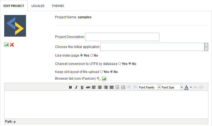Click the Project Description input field
Viewport: 212px width, 126px height.
pyautogui.click(x=122, y=37)
